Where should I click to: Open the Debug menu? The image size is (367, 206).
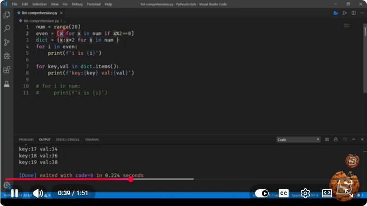click(x=77, y=4)
